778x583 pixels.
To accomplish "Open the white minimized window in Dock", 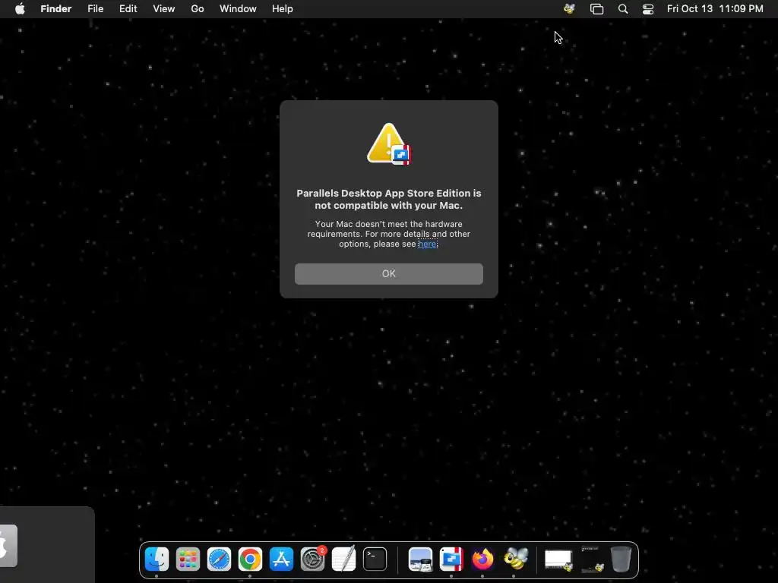I will [558, 559].
